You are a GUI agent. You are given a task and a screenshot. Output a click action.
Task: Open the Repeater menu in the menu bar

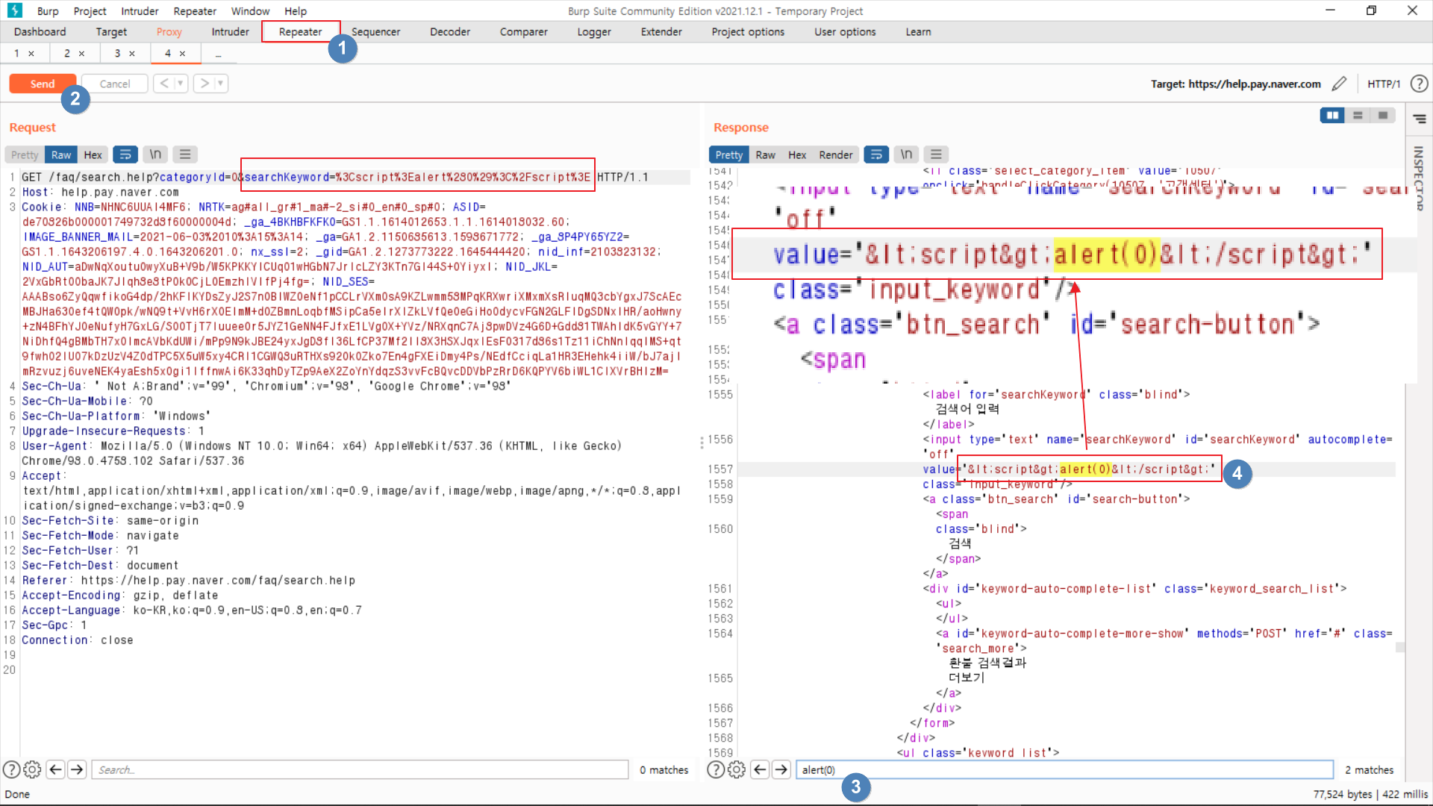pyautogui.click(x=195, y=11)
